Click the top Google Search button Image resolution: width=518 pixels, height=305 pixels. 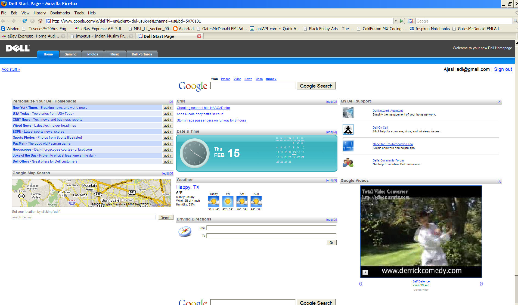coord(316,86)
